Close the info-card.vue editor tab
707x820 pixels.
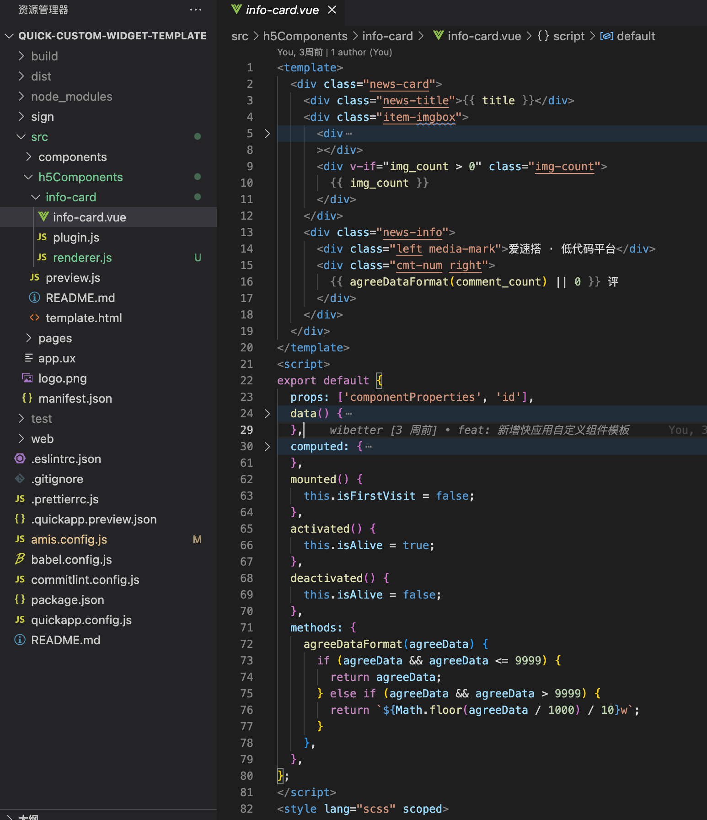(x=332, y=10)
